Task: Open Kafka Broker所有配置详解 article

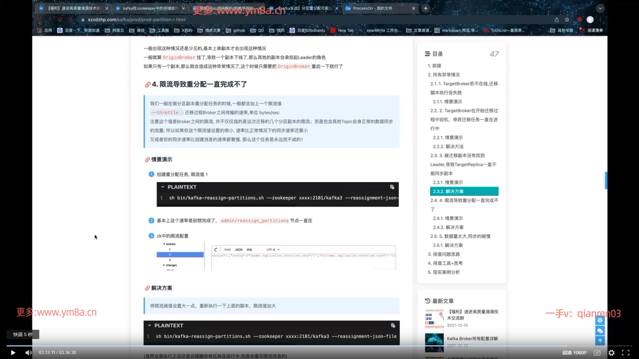Action: (x=472, y=339)
